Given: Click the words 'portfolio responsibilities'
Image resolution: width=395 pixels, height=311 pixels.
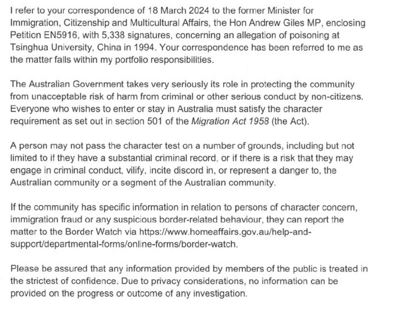Looking at the screenshot, I should coord(164,60).
